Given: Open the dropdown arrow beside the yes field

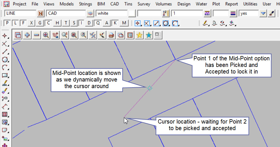Looking at the screenshot, I should tap(263, 13).
